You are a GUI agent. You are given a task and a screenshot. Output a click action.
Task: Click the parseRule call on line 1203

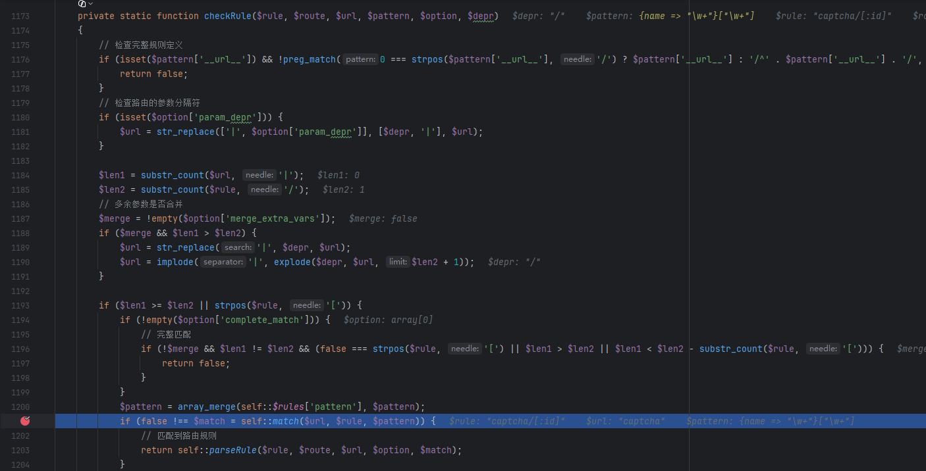click(232, 450)
